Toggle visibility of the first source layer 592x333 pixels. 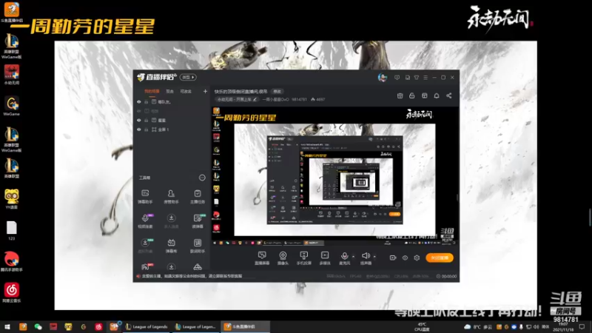(139, 102)
